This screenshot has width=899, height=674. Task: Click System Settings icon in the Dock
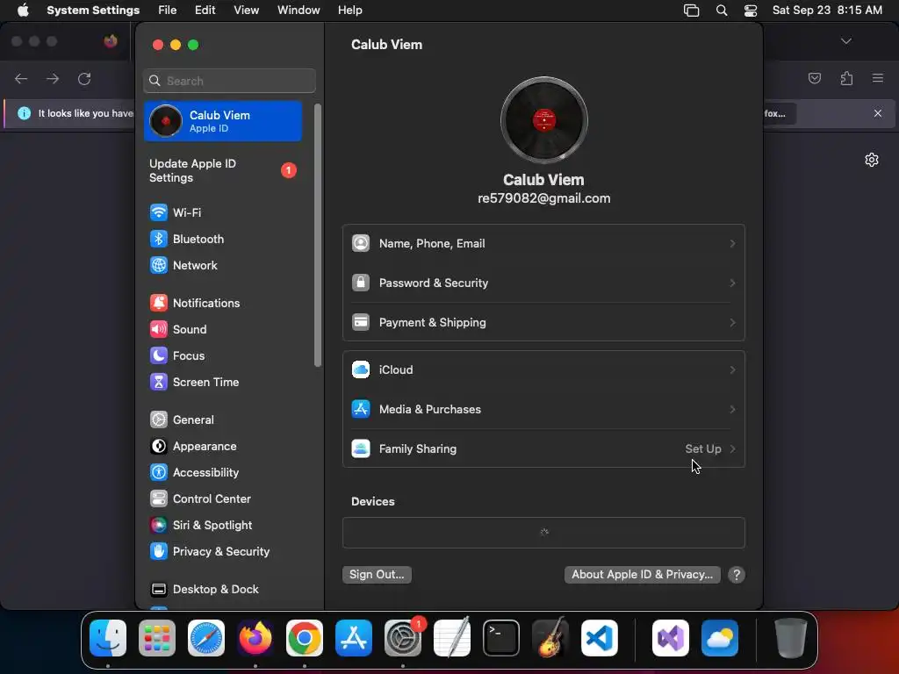(402, 638)
